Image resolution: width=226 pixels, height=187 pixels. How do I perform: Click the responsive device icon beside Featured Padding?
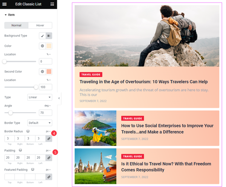pos(33,169)
